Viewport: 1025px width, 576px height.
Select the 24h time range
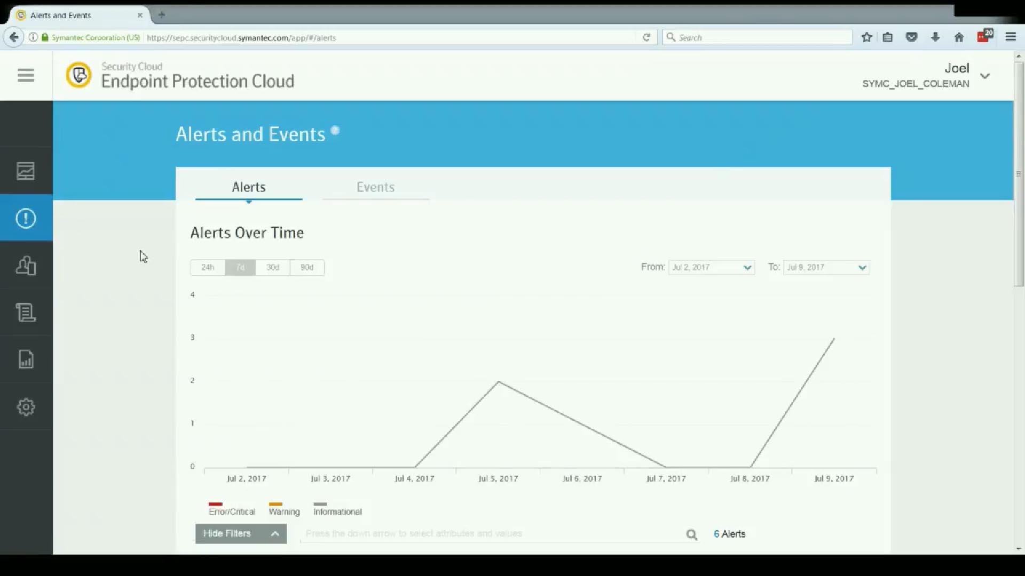tap(208, 267)
